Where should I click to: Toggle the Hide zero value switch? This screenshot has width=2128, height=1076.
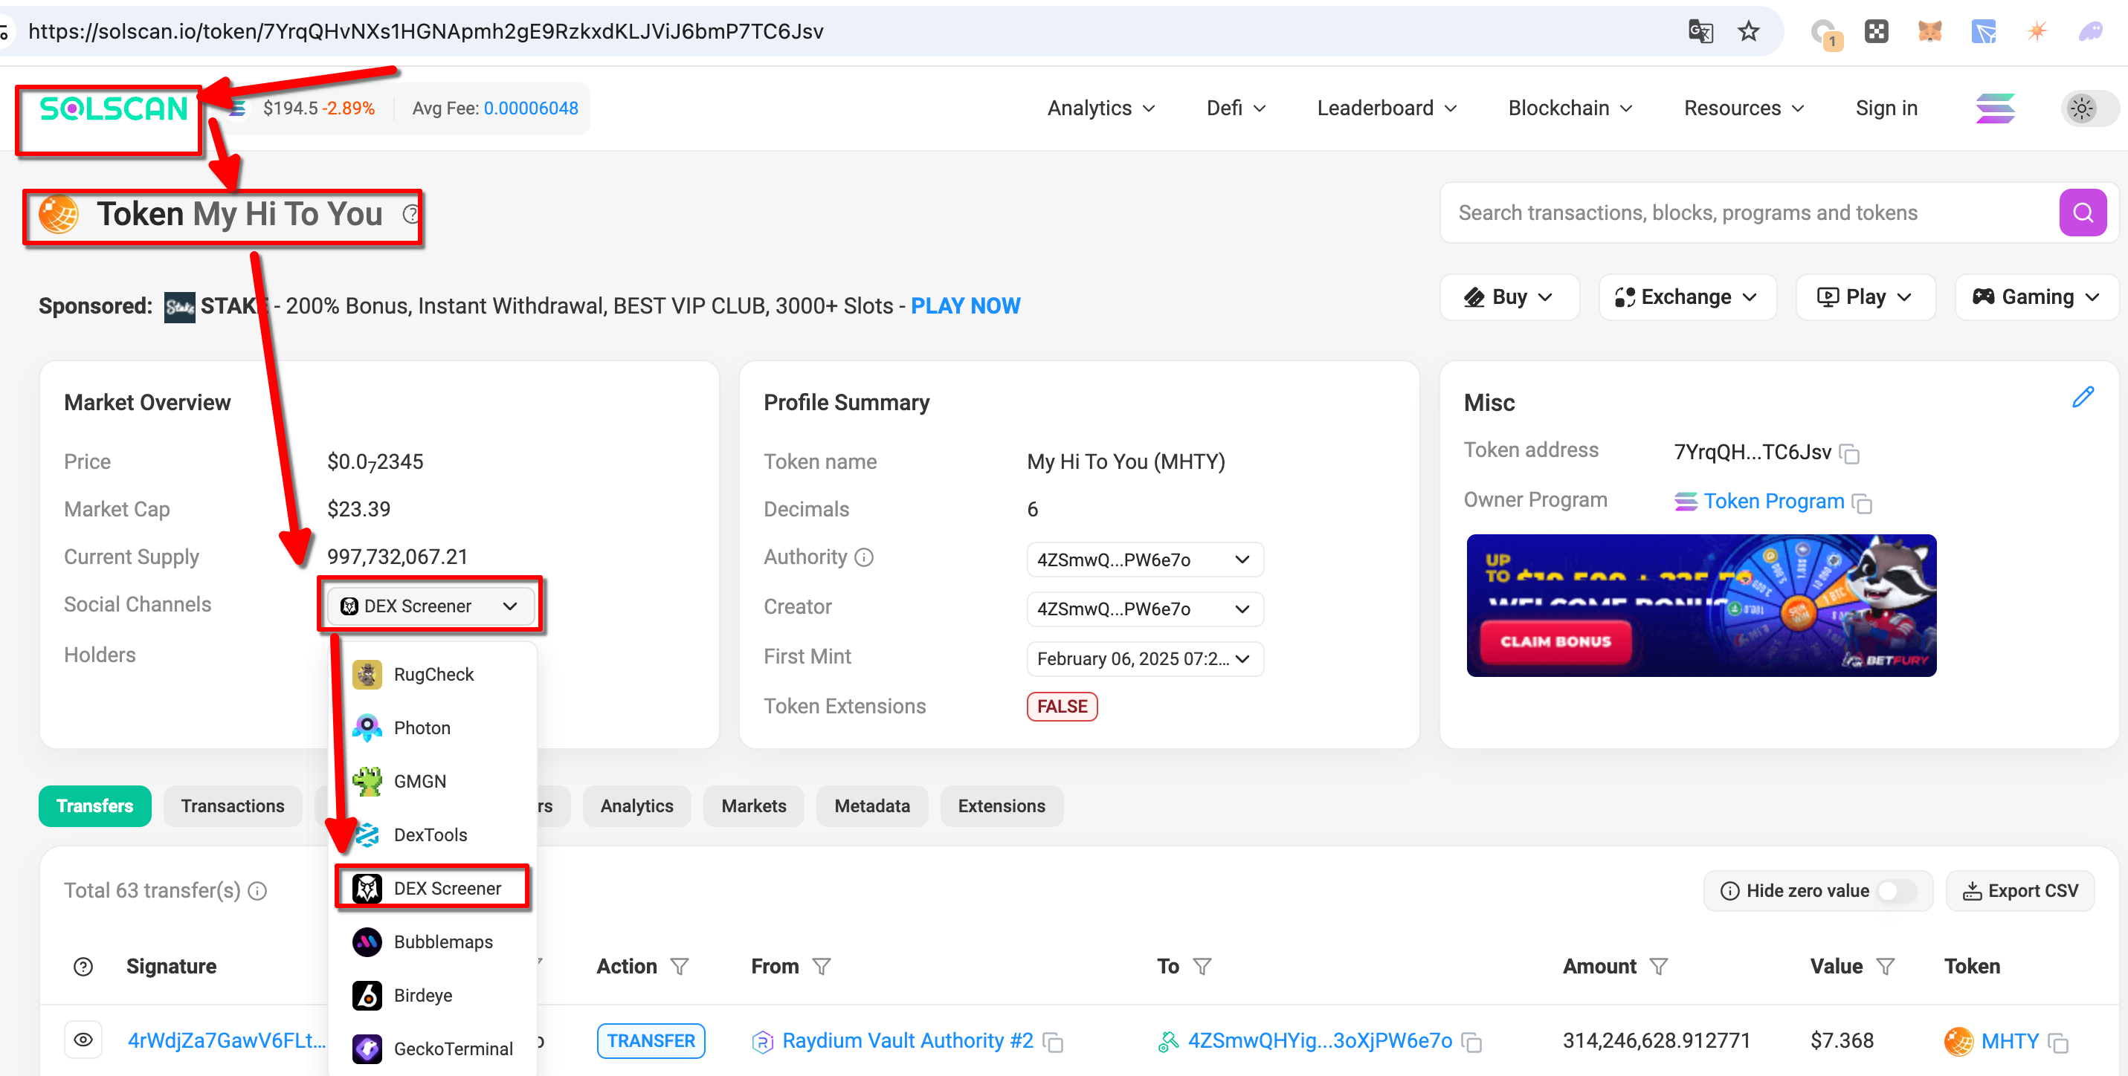pyautogui.click(x=1896, y=891)
